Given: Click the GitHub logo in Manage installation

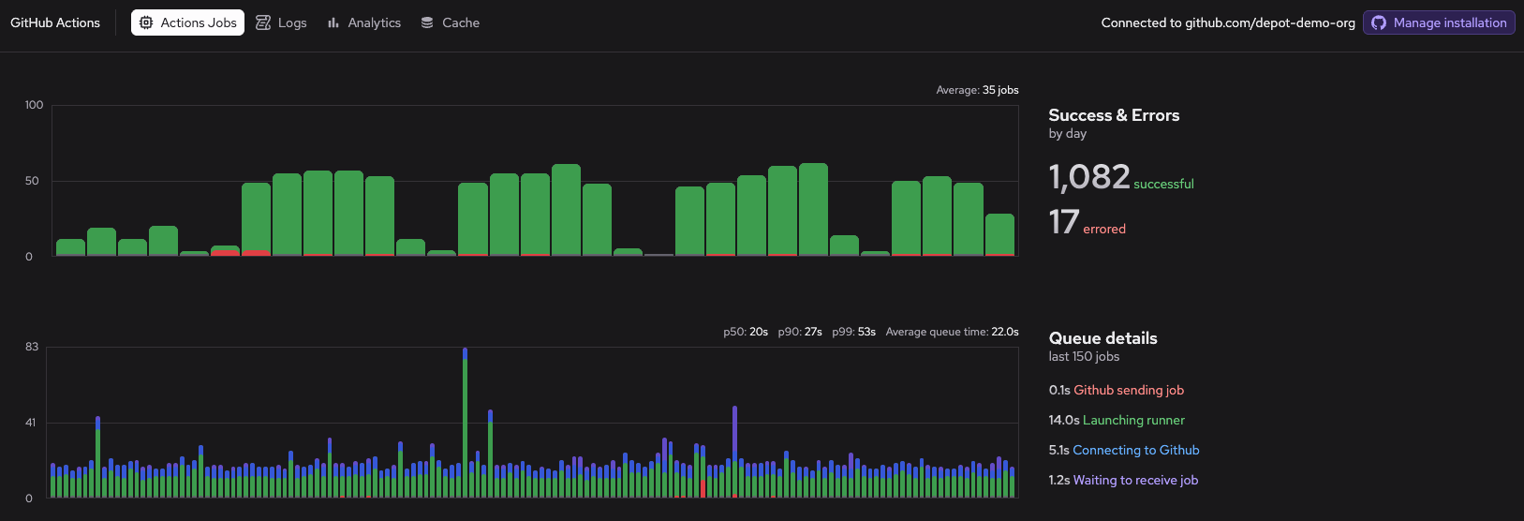Looking at the screenshot, I should [1379, 22].
